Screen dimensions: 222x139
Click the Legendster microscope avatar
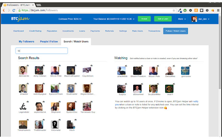coord(23,107)
